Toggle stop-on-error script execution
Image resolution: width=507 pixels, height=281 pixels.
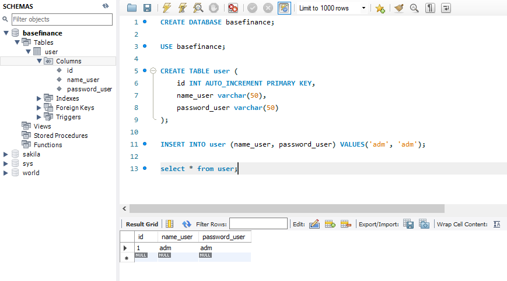point(233,8)
